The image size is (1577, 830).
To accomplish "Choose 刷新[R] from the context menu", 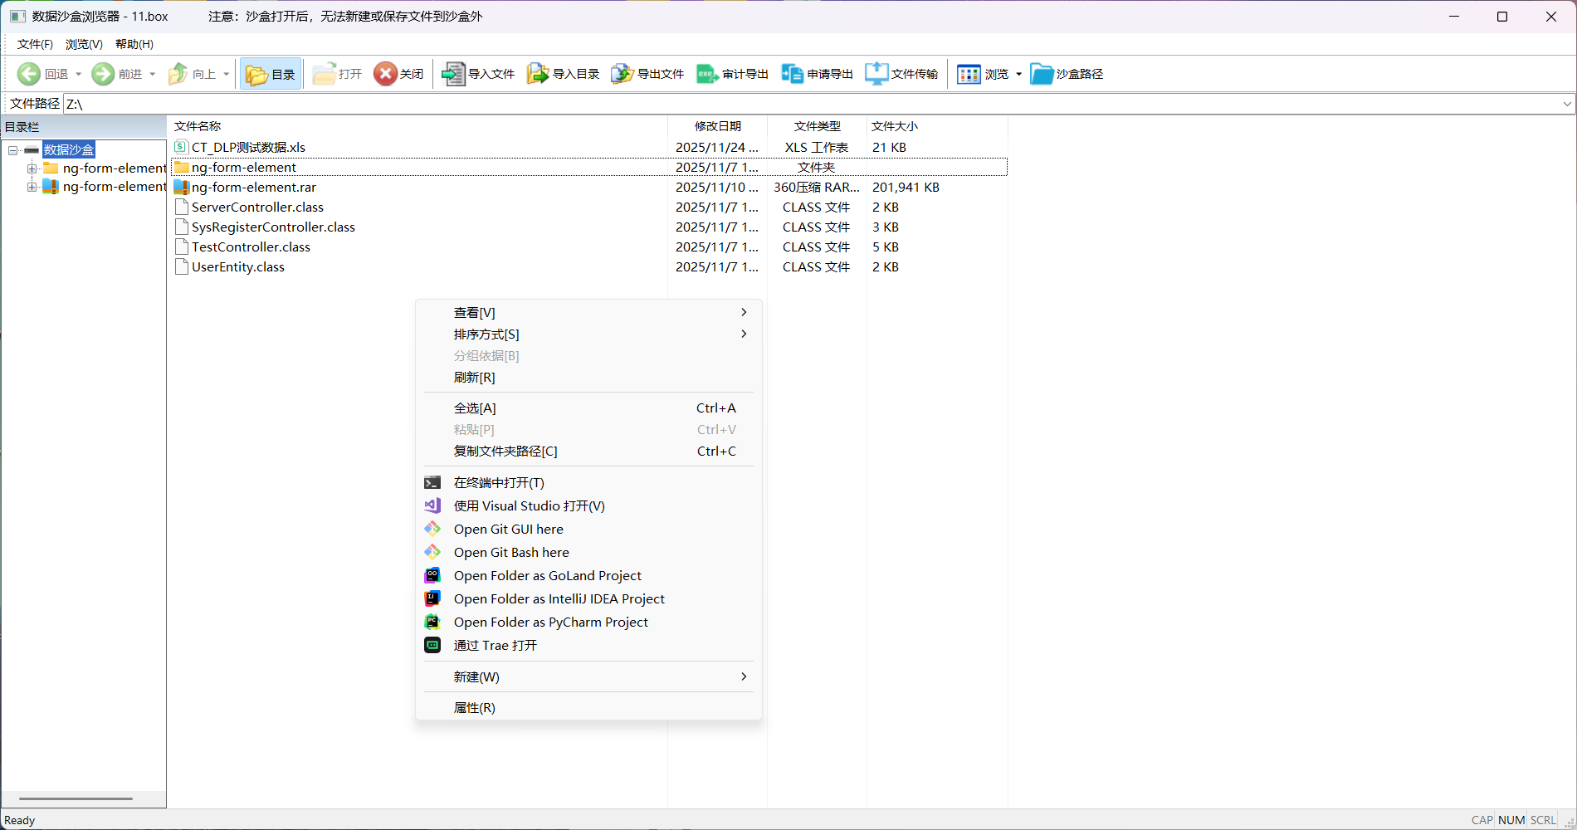I will click(474, 378).
